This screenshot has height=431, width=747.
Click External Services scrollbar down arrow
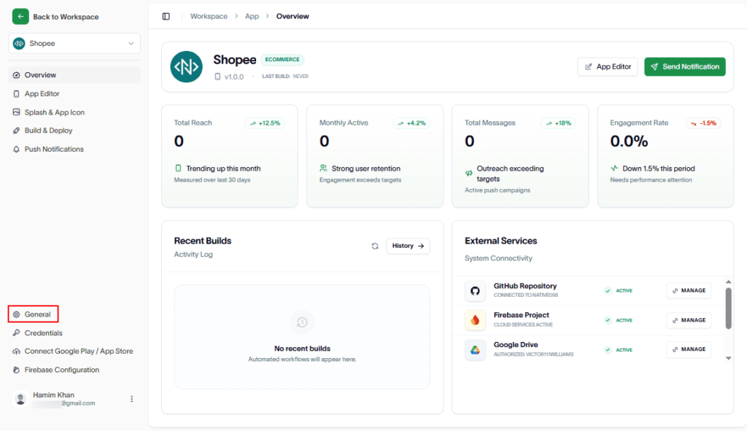[x=729, y=358]
